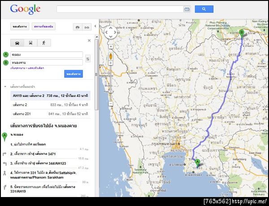Click the green B marker beside destination field
This screenshot has width=269, height=206.
(x=6, y=63)
